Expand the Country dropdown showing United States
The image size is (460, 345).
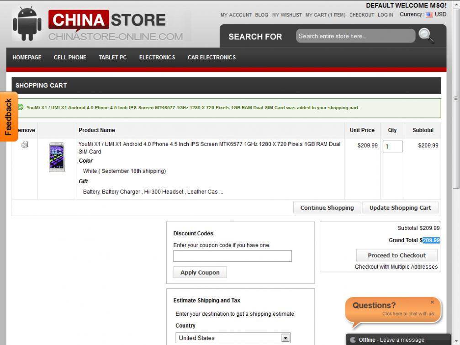coord(233,338)
